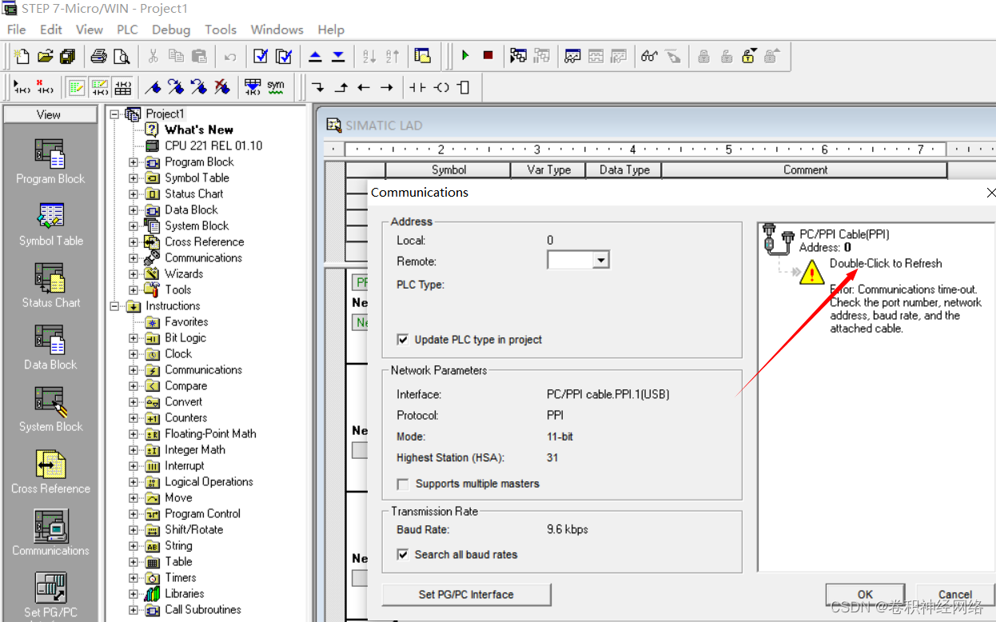Click the Insert Box instruction icon
Screen dimensions: 996x622
point(464,87)
